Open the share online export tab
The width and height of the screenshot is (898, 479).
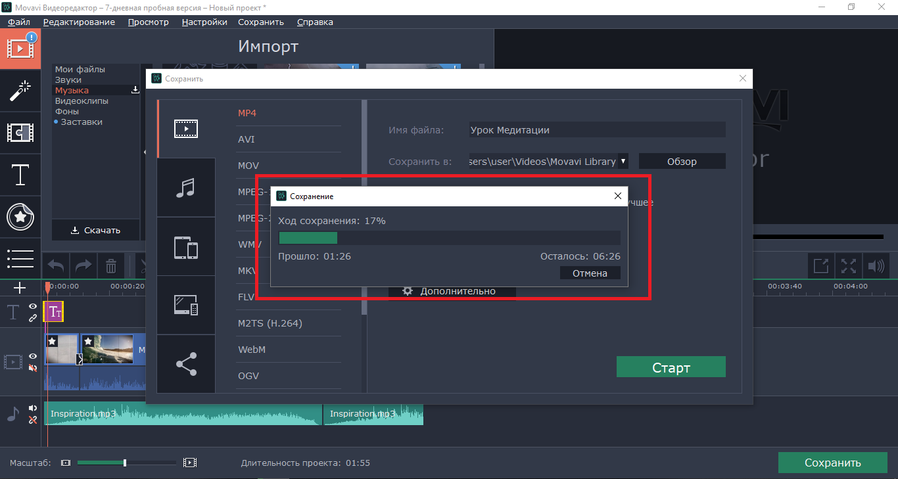point(186,364)
